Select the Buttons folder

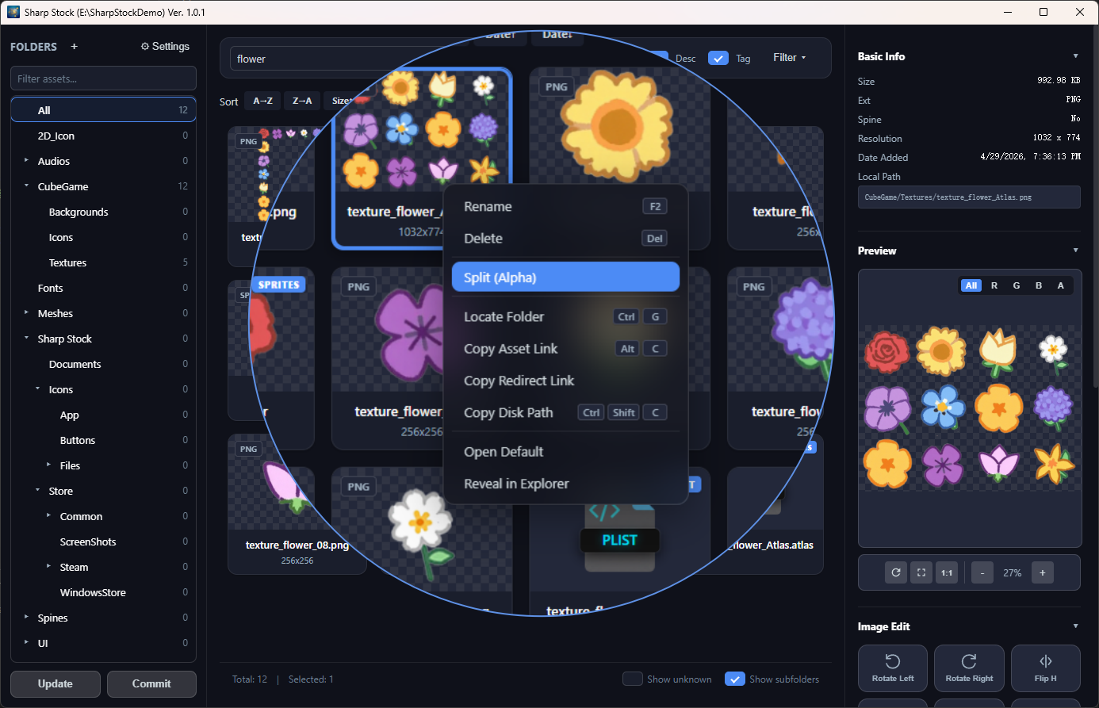pos(103,440)
